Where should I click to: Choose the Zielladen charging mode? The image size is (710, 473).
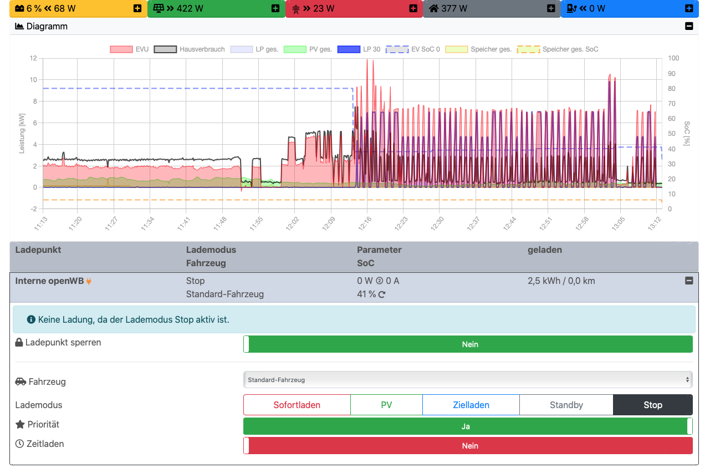471,405
